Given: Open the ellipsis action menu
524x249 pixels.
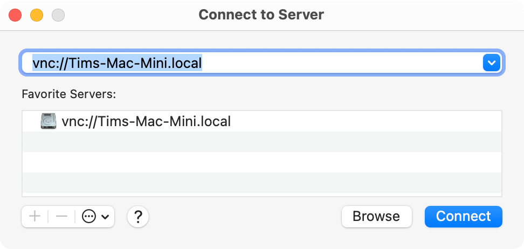Looking at the screenshot, I should click(95, 217).
